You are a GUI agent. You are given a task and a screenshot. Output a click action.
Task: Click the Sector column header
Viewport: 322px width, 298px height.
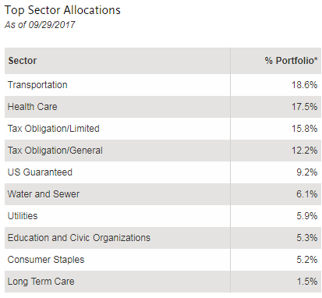[x=23, y=61]
